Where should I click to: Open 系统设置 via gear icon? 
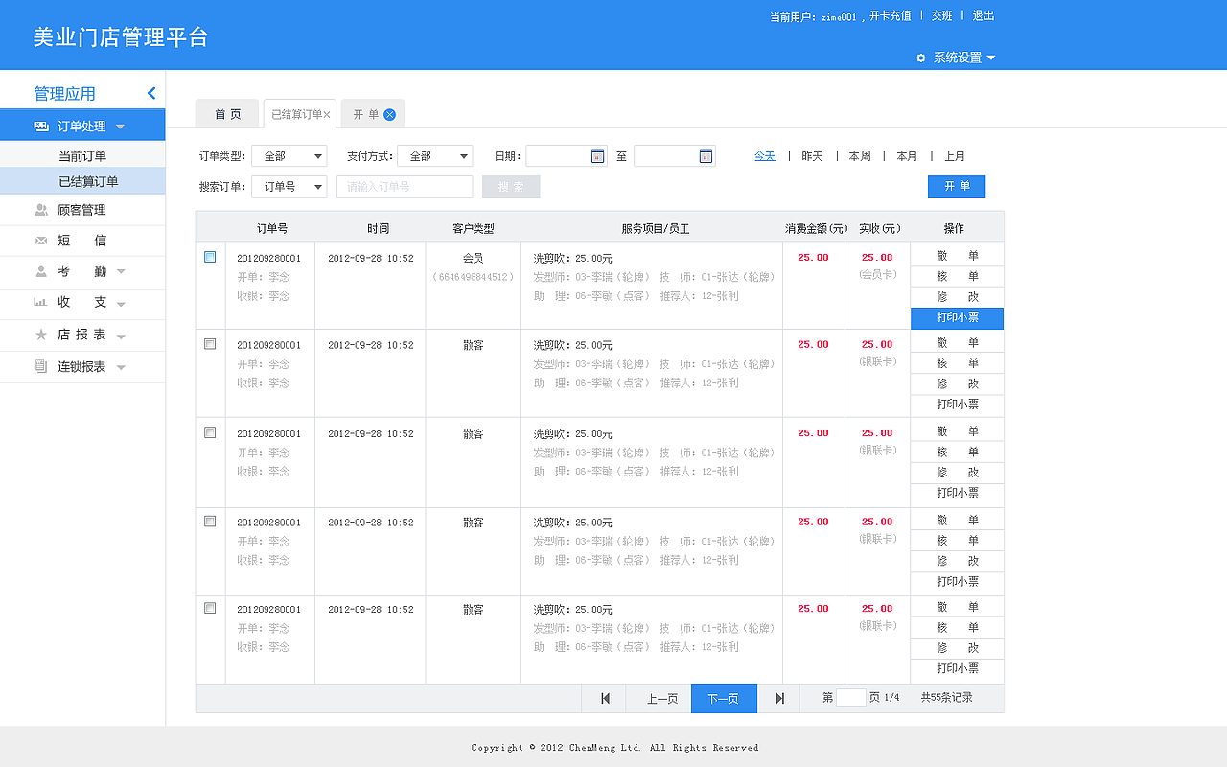click(920, 58)
